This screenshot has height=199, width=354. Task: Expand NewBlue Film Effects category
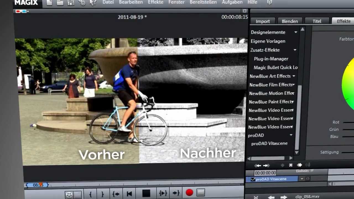pyautogui.click(x=293, y=85)
